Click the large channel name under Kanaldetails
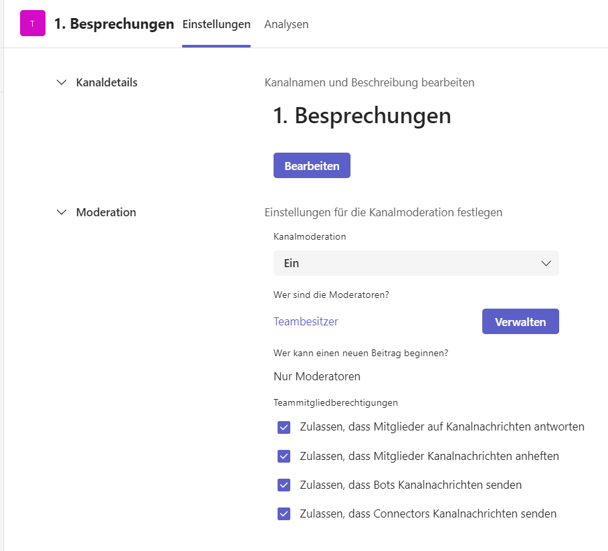This screenshot has width=608, height=551. click(x=362, y=116)
